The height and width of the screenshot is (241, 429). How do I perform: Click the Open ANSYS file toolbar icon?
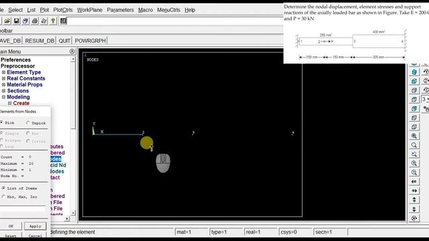tap(7, 21)
